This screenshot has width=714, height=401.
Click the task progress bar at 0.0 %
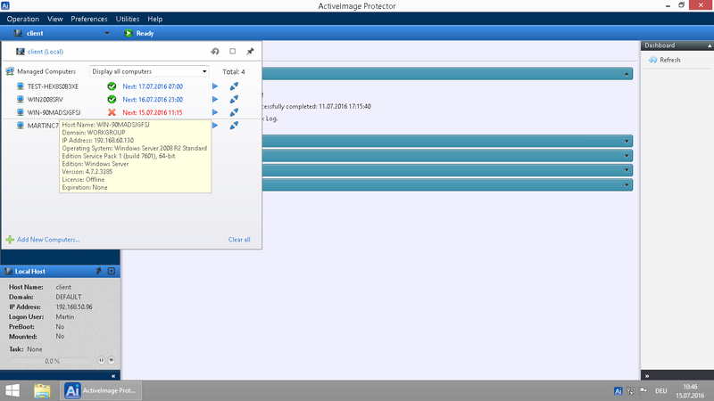pyautogui.click(x=51, y=361)
